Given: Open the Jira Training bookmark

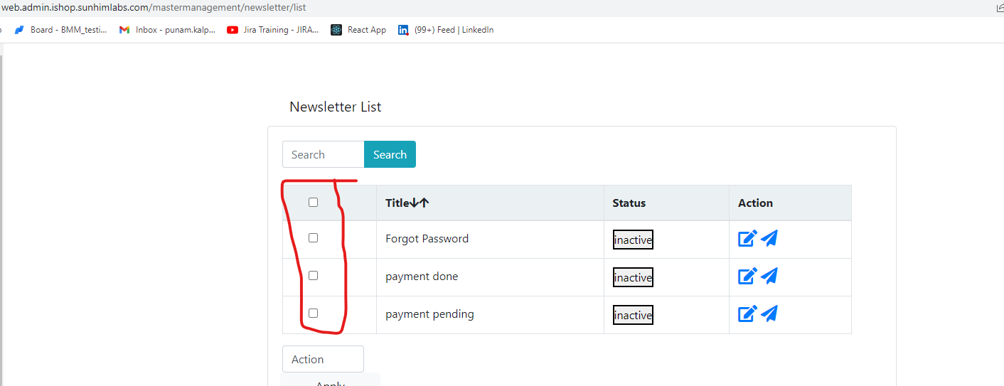Looking at the screenshot, I should (x=273, y=30).
